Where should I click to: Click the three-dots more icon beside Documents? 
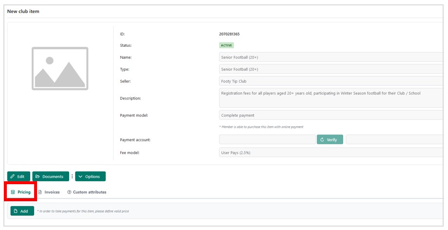[72, 176]
